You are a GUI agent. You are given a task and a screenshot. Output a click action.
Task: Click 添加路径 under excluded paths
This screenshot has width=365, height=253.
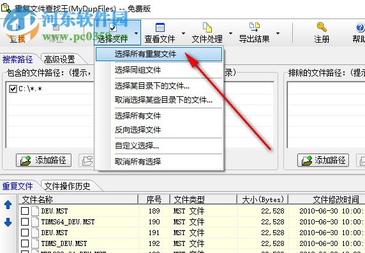[323, 160]
